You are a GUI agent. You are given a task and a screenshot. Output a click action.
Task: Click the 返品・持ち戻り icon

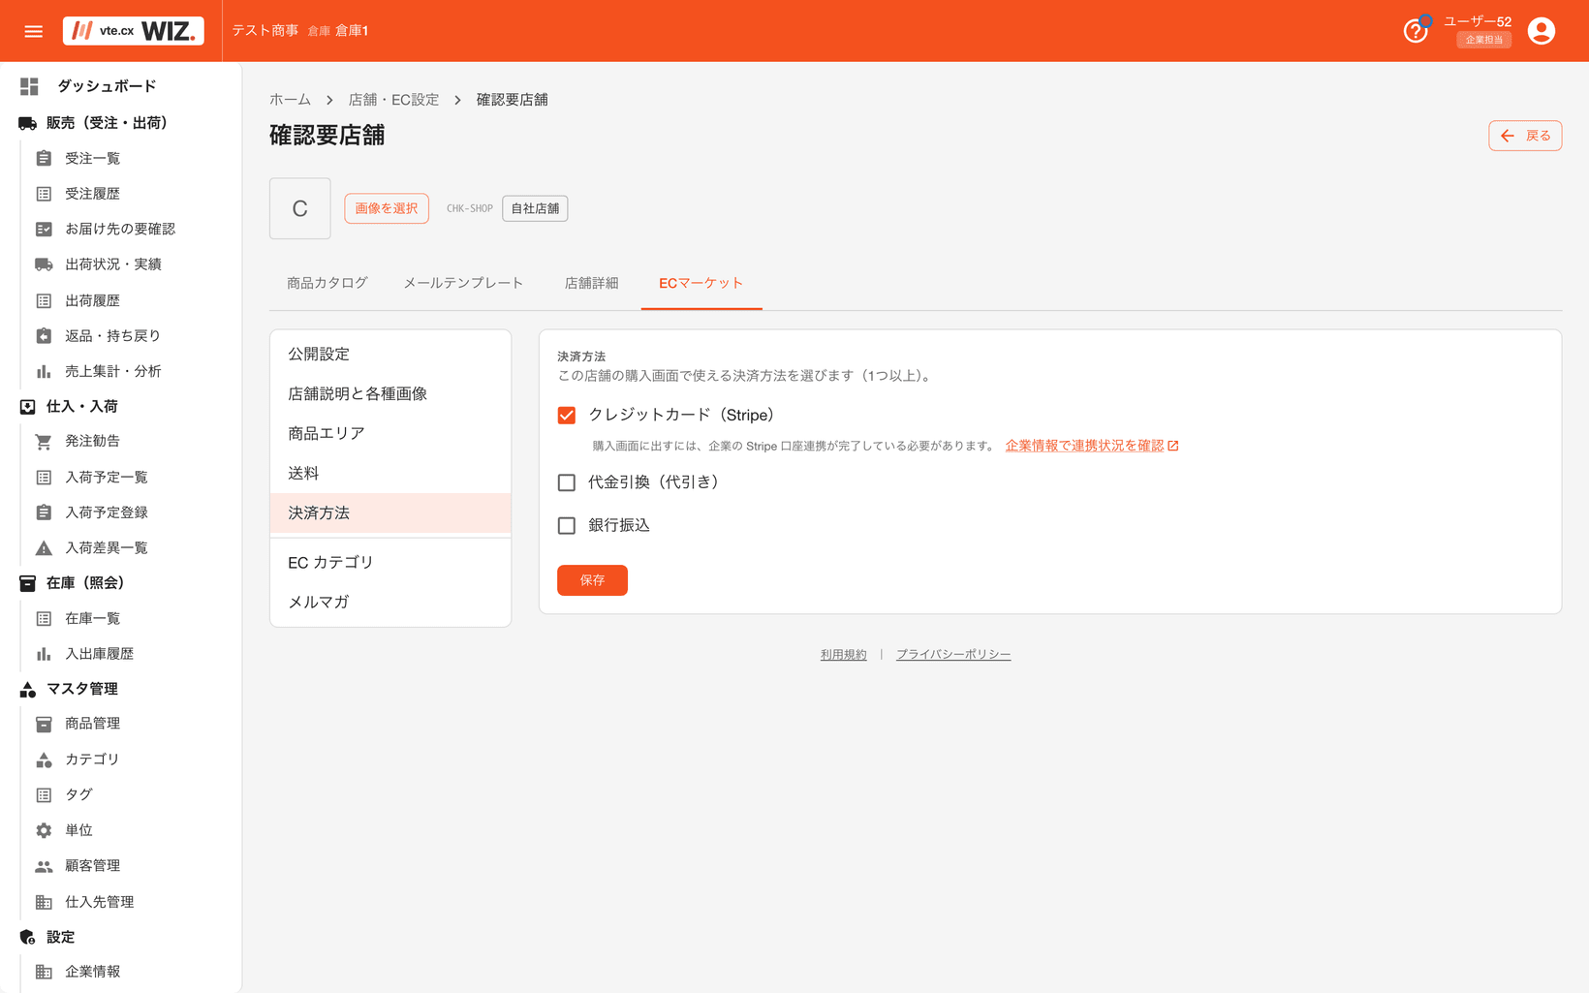[44, 336]
